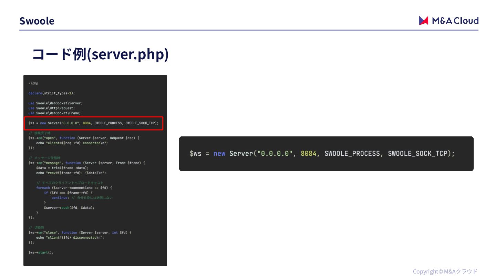Click the "continue;" keyword

point(60,198)
